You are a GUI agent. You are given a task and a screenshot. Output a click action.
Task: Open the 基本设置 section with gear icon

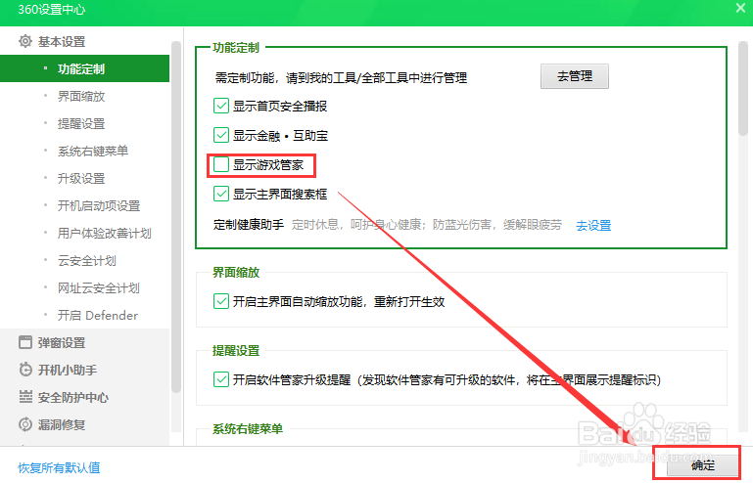[x=52, y=42]
